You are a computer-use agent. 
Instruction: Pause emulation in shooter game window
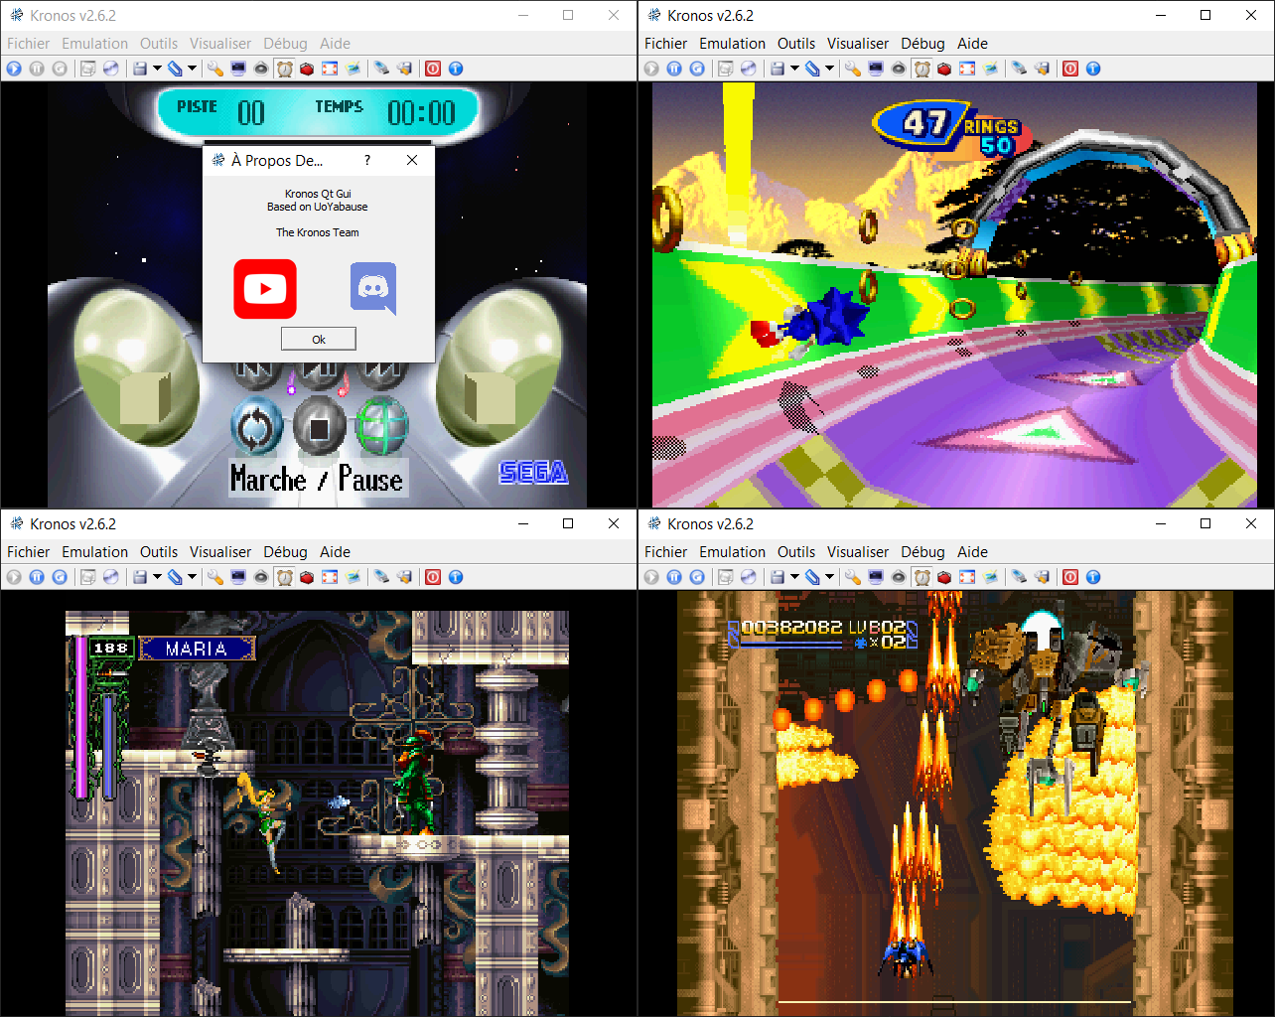click(674, 577)
